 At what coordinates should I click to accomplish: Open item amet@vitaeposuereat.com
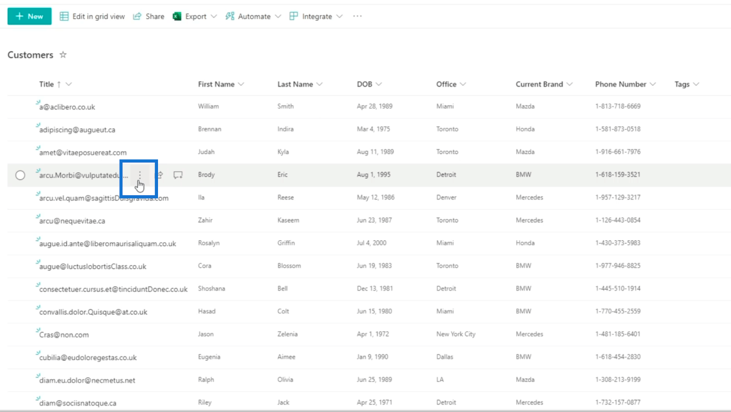click(83, 153)
